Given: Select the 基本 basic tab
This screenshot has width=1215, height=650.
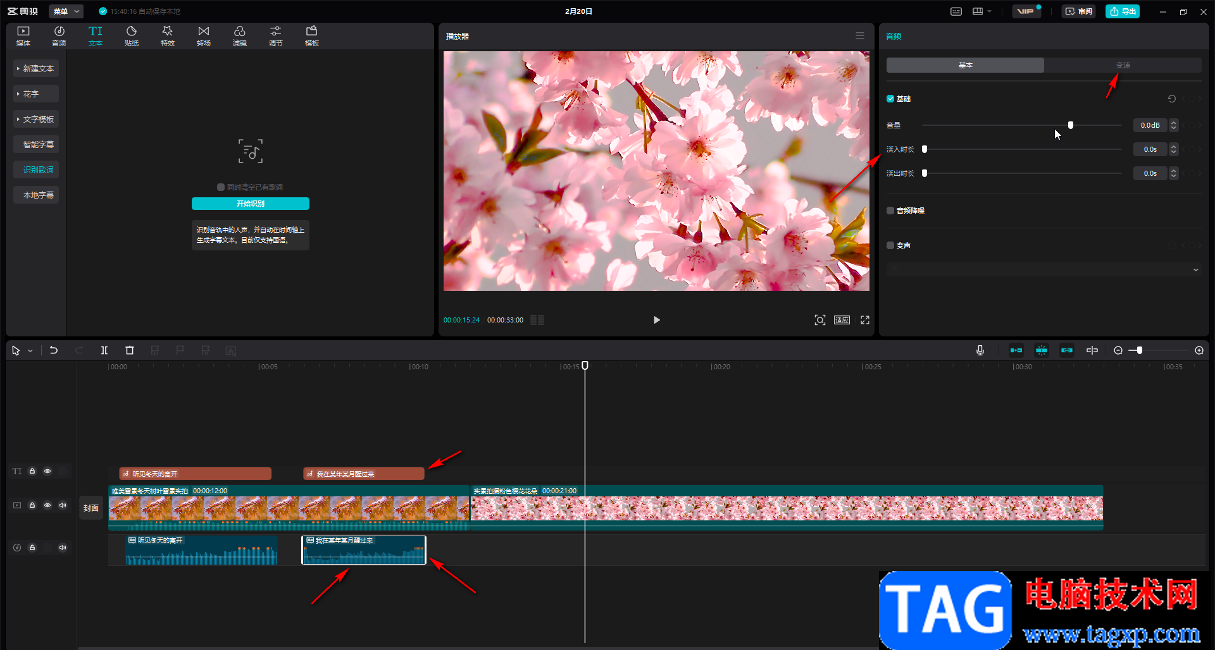Looking at the screenshot, I should point(966,65).
